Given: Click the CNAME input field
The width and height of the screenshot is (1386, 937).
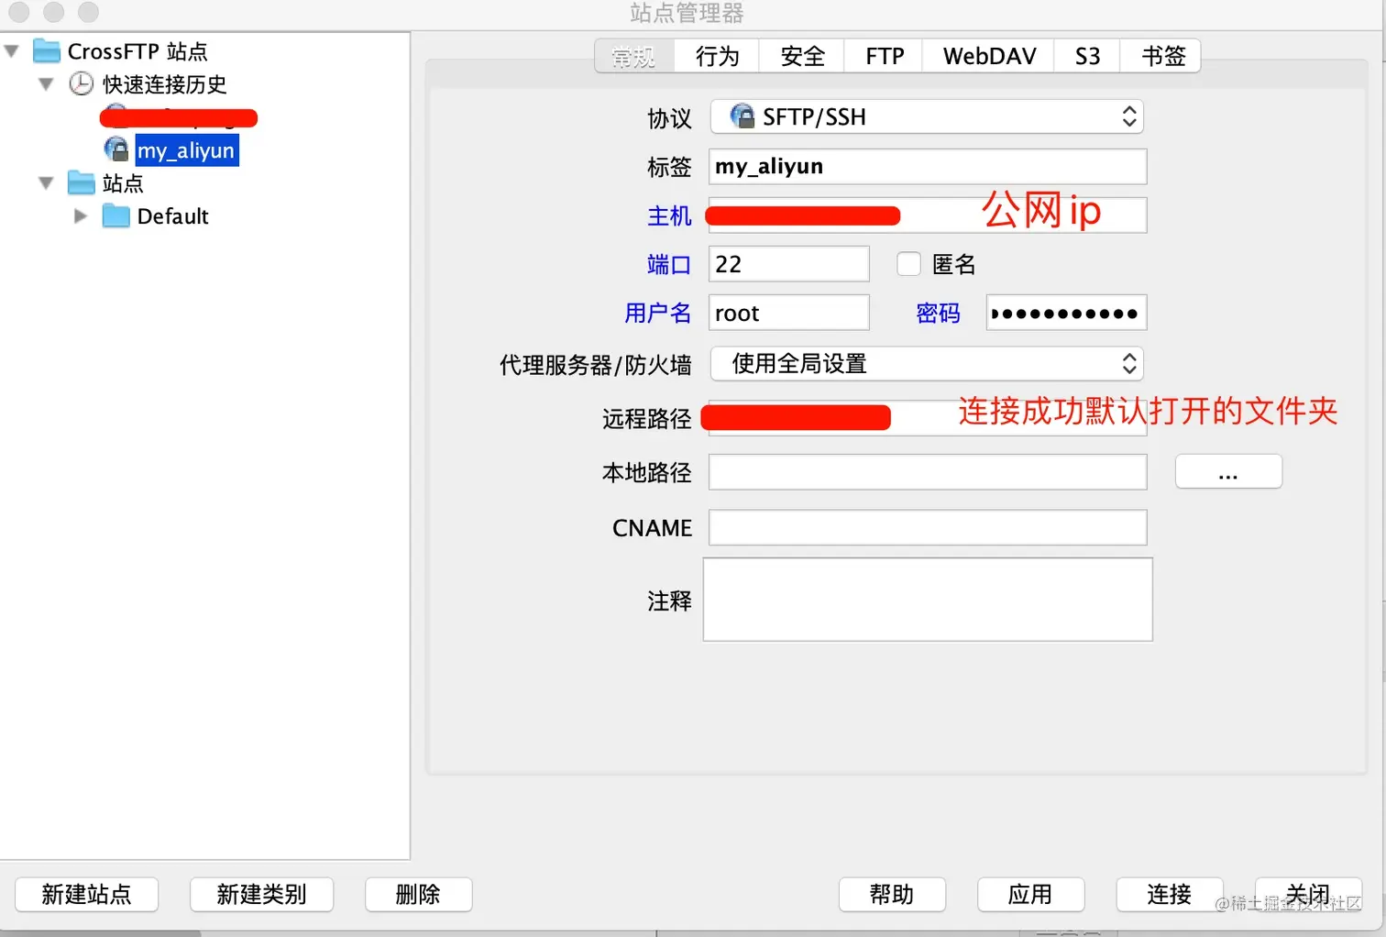Looking at the screenshot, I should click(928, 528).
